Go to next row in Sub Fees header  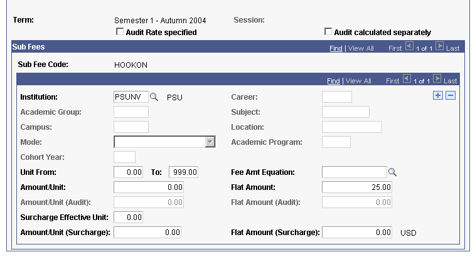[x=440, y=46]
